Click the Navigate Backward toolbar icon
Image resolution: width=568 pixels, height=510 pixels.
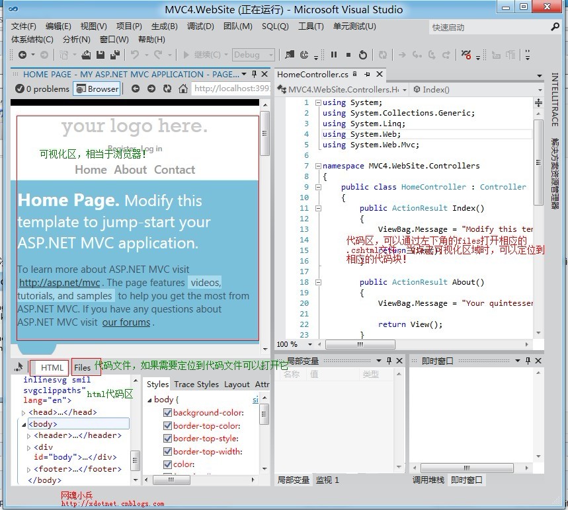22,55
